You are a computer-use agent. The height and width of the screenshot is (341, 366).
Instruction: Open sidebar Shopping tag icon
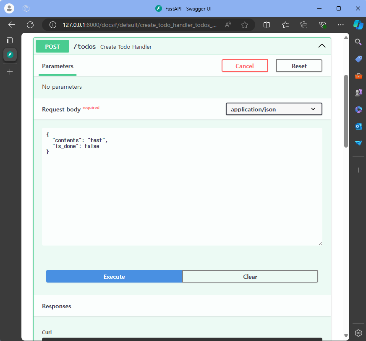[x=358, y=59]
